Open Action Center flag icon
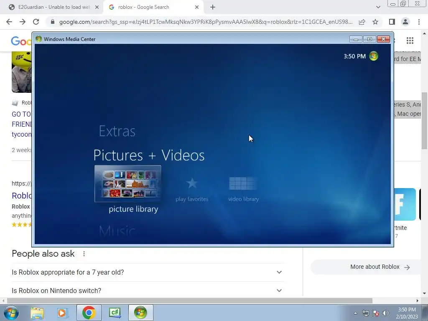Image resolution: width=428 pixels, height=321 pixels. click(376, 313)
